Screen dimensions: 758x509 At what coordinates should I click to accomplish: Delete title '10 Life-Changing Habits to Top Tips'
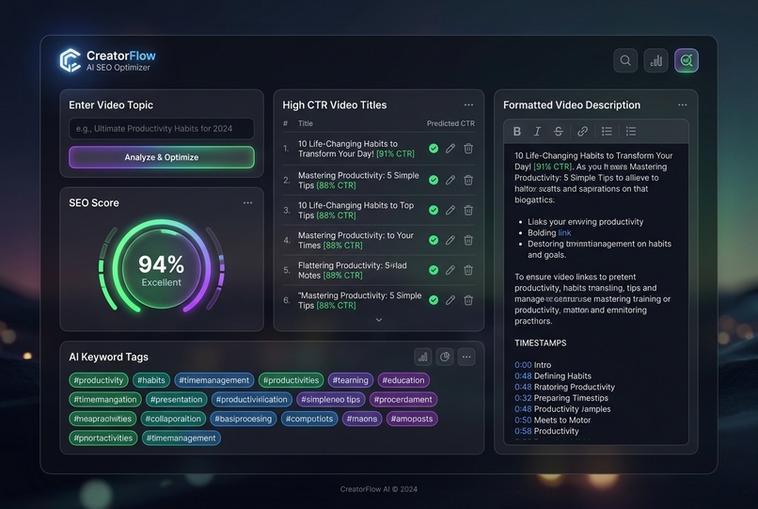468,210
